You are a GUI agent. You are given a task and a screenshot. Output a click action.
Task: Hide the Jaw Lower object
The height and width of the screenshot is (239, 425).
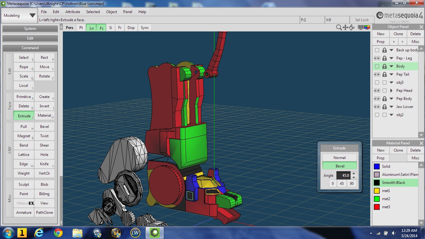[x=377, y=107]
